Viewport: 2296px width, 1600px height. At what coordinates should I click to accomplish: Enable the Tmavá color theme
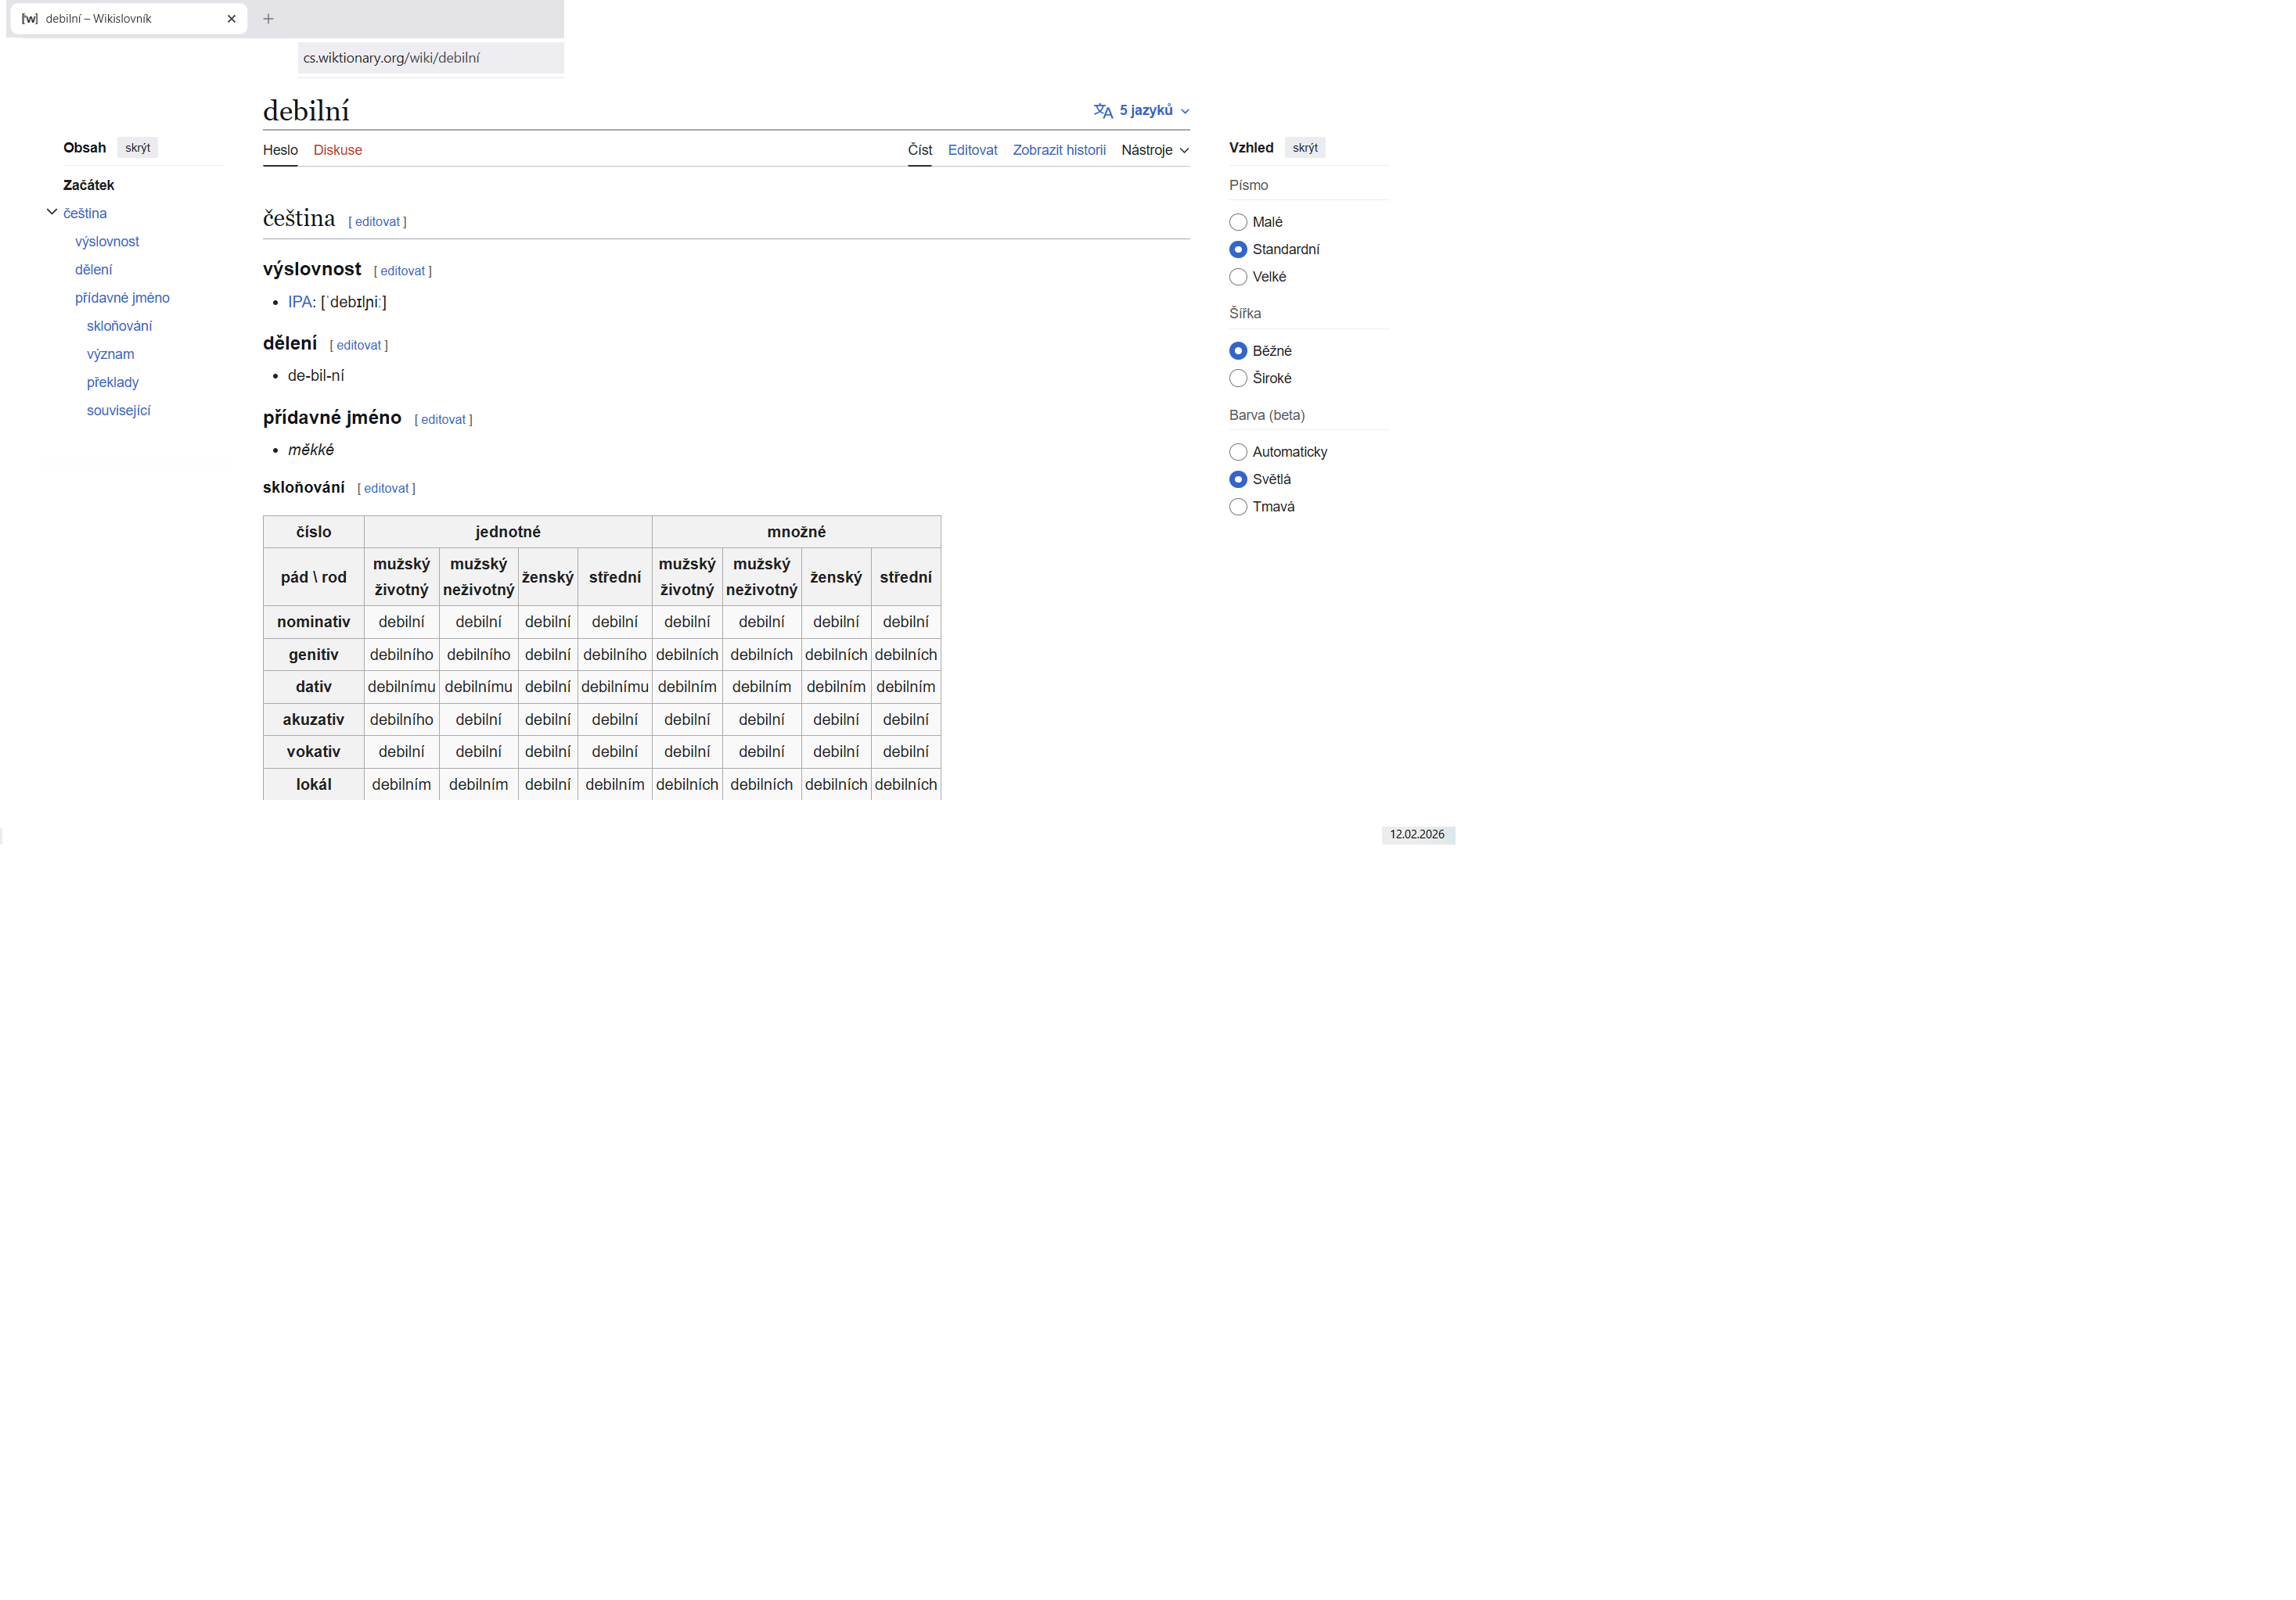click(x=1238, y=507)
